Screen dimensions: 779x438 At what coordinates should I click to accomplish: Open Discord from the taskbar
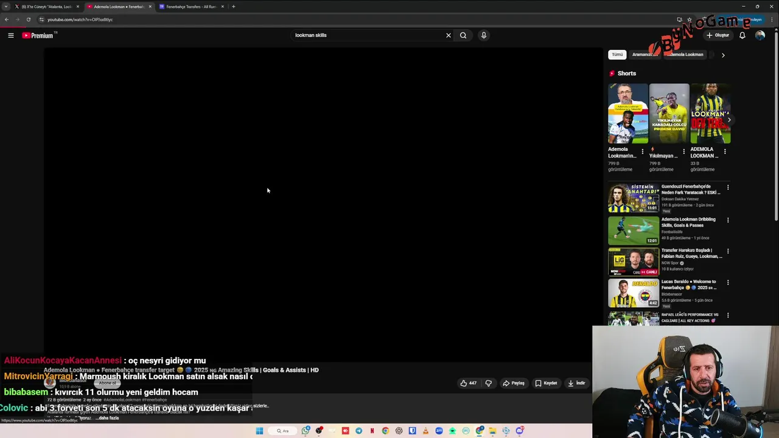pos(519,431)
